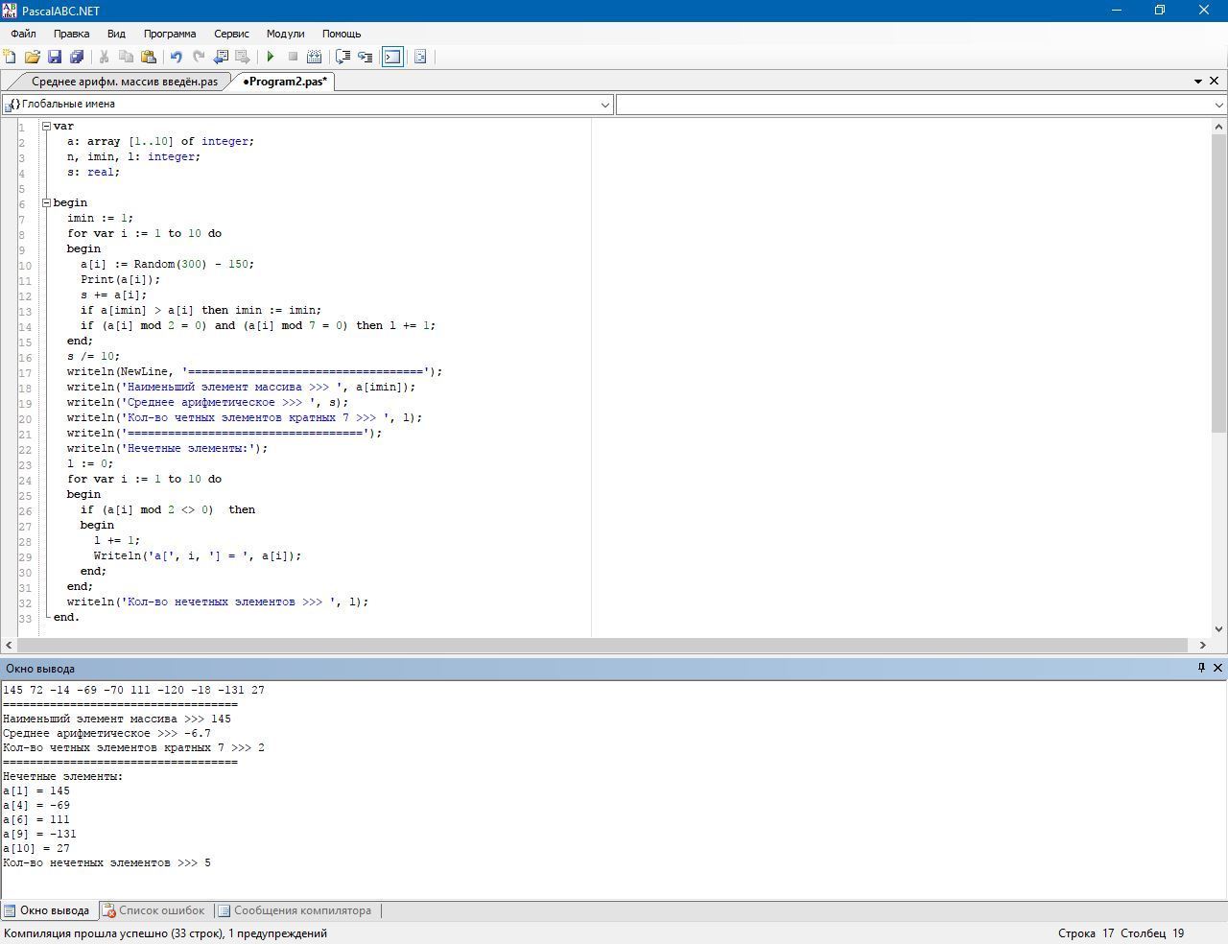Close the active editor tab

click(x=1215, y=82)
